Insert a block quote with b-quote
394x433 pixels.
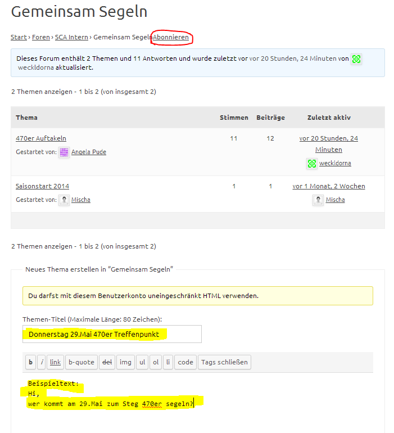[81, 362]
